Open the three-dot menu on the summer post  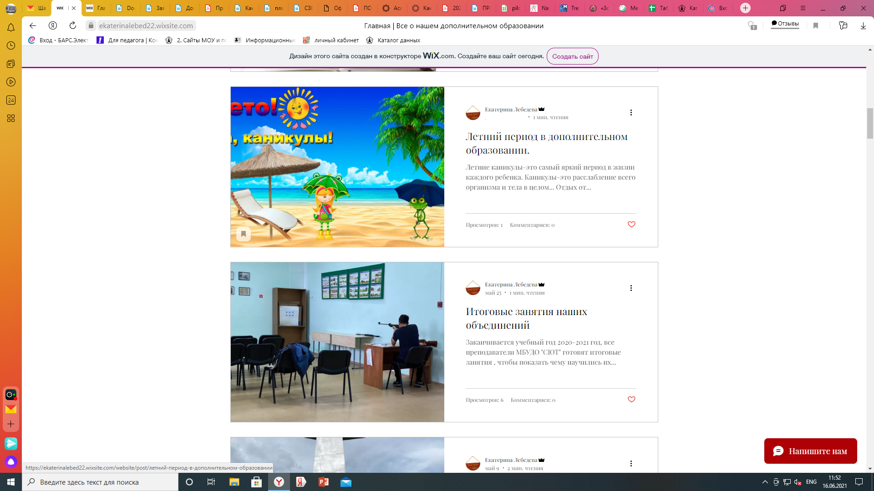pos(631,112)
